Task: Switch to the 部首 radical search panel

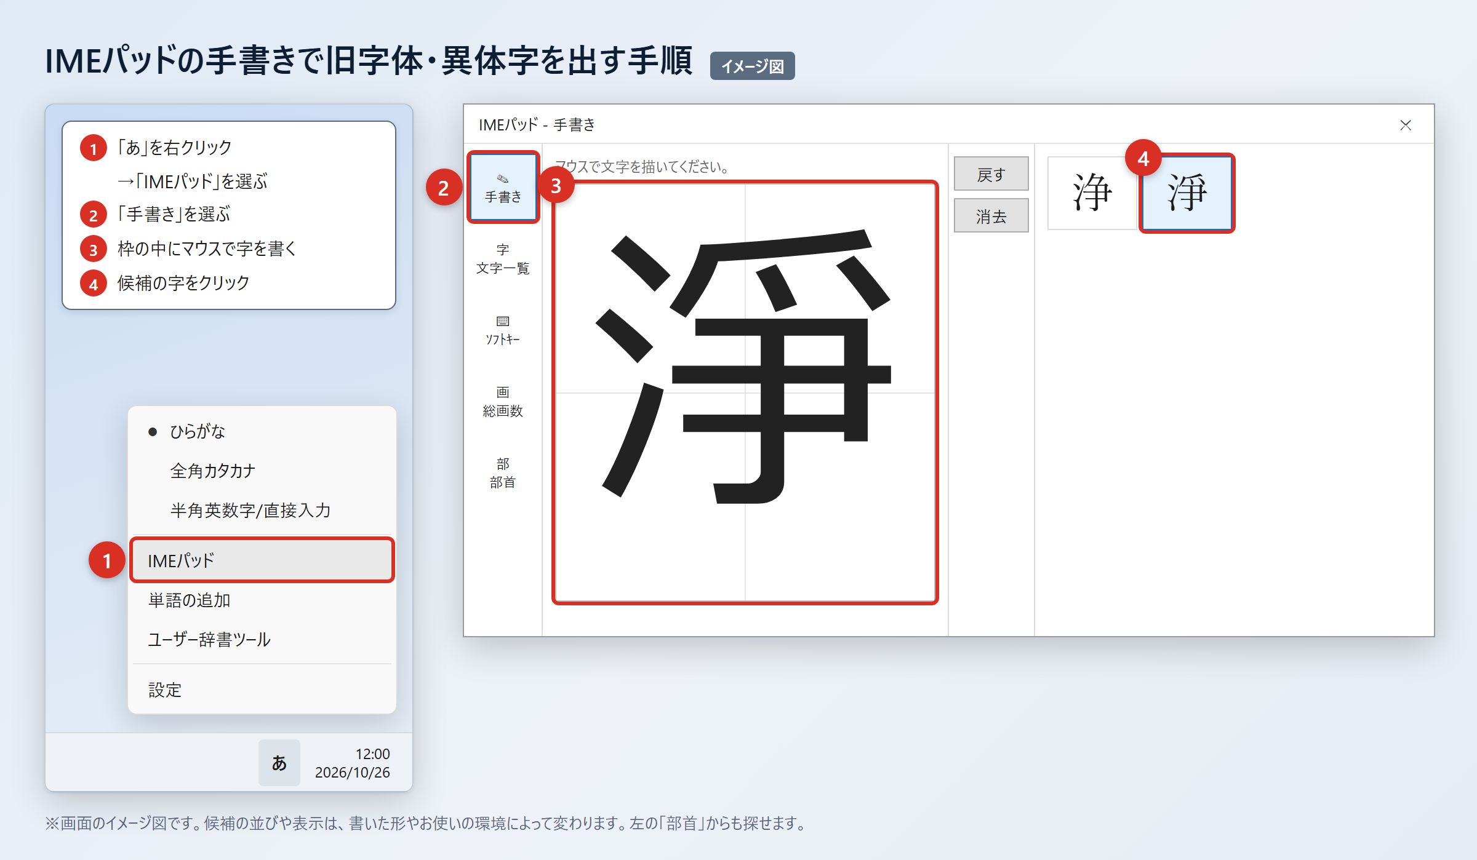Action: (503, 473)
